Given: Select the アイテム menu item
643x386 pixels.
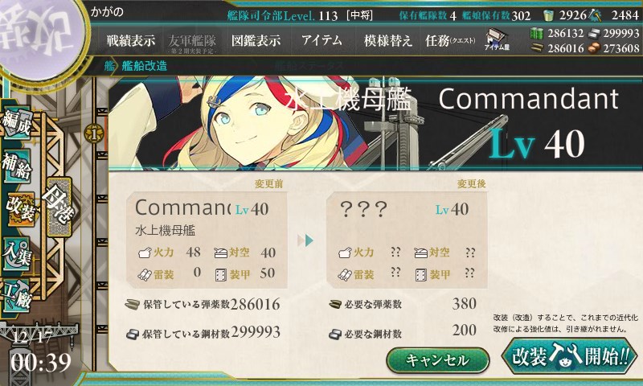Looking at the screenshot, I should click(322, 40).
